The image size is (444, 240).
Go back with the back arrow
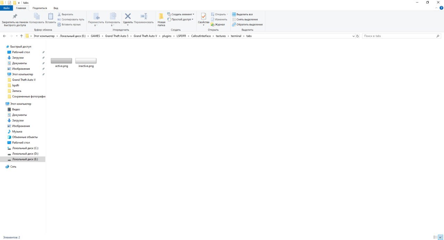5,36
